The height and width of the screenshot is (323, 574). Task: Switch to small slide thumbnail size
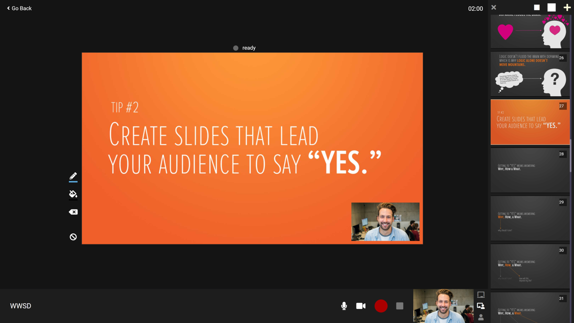coord(536,7)
